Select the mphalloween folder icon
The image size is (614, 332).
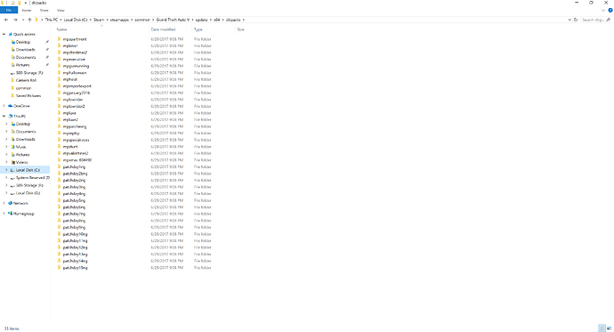[x=59, y=72]
